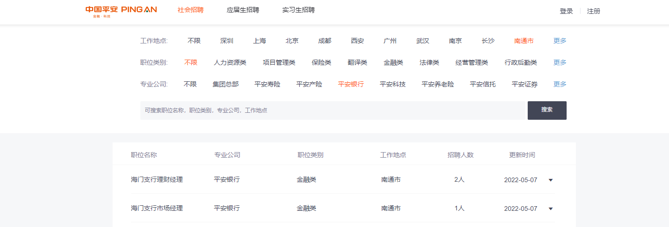Click the 工作地点 table column header
The image size is (669, 227).
coord(393,155)
